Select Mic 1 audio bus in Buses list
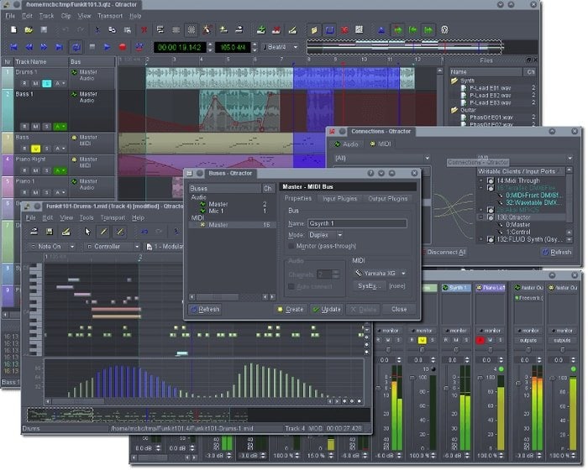The height and width of the screenshot is (470, 588). click(216, 211)
